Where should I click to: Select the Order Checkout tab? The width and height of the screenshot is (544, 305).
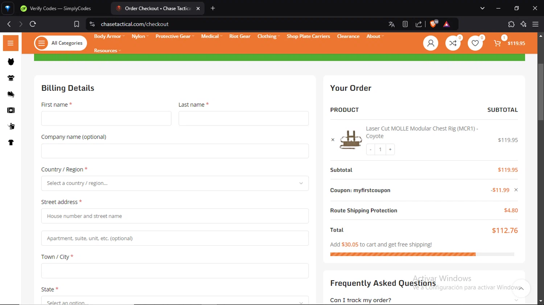tap(157, 8)
